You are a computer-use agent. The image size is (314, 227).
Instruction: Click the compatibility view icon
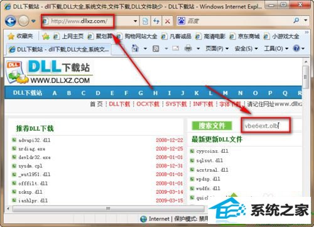coord(145,21)
